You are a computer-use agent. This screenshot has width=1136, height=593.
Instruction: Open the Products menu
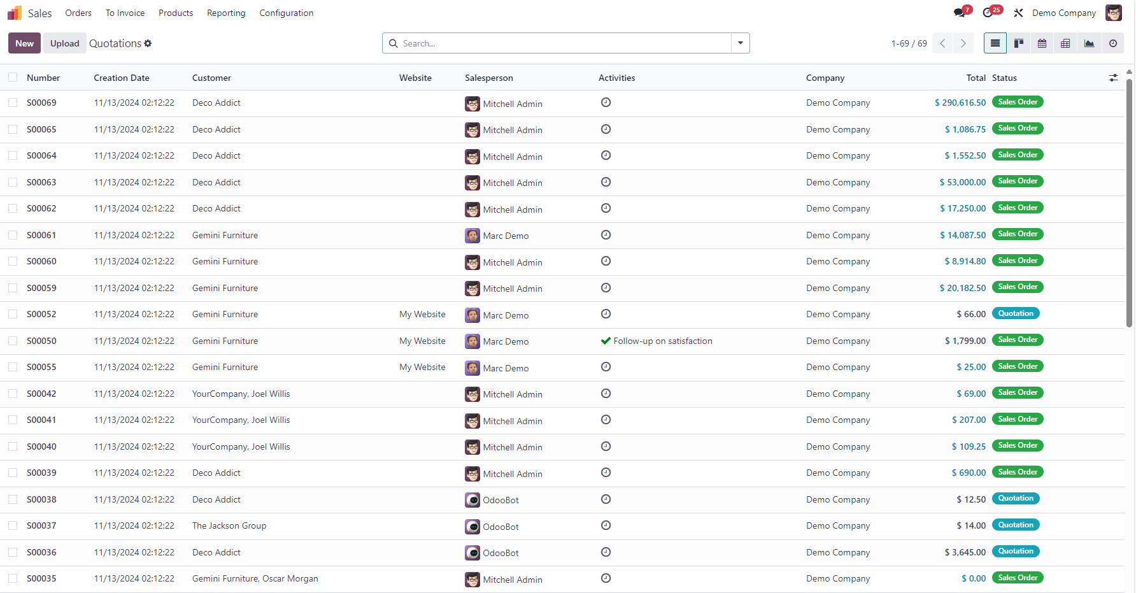coord(176,13)
